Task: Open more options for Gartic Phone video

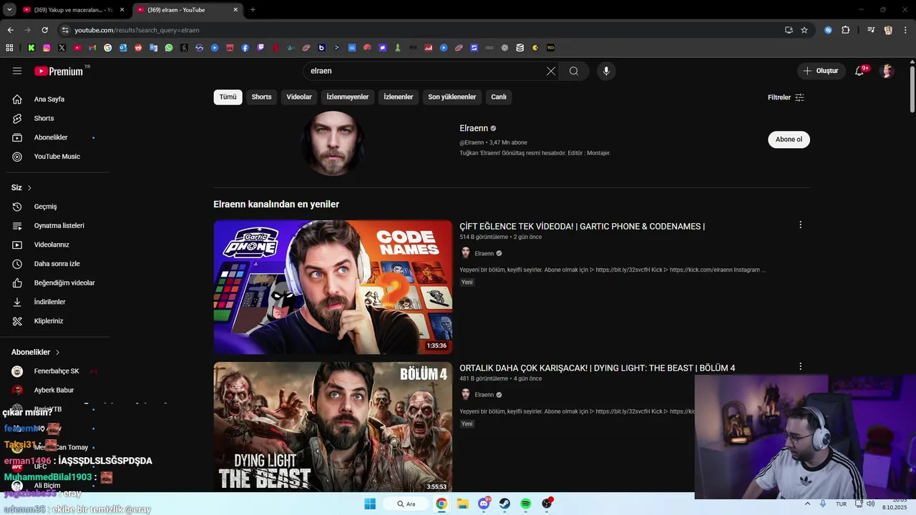Action: point(800,225)
